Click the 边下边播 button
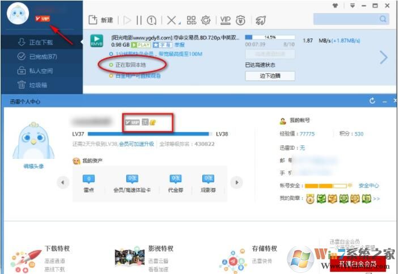The height and width of the screenshot is (274, 399). point(270,75)
